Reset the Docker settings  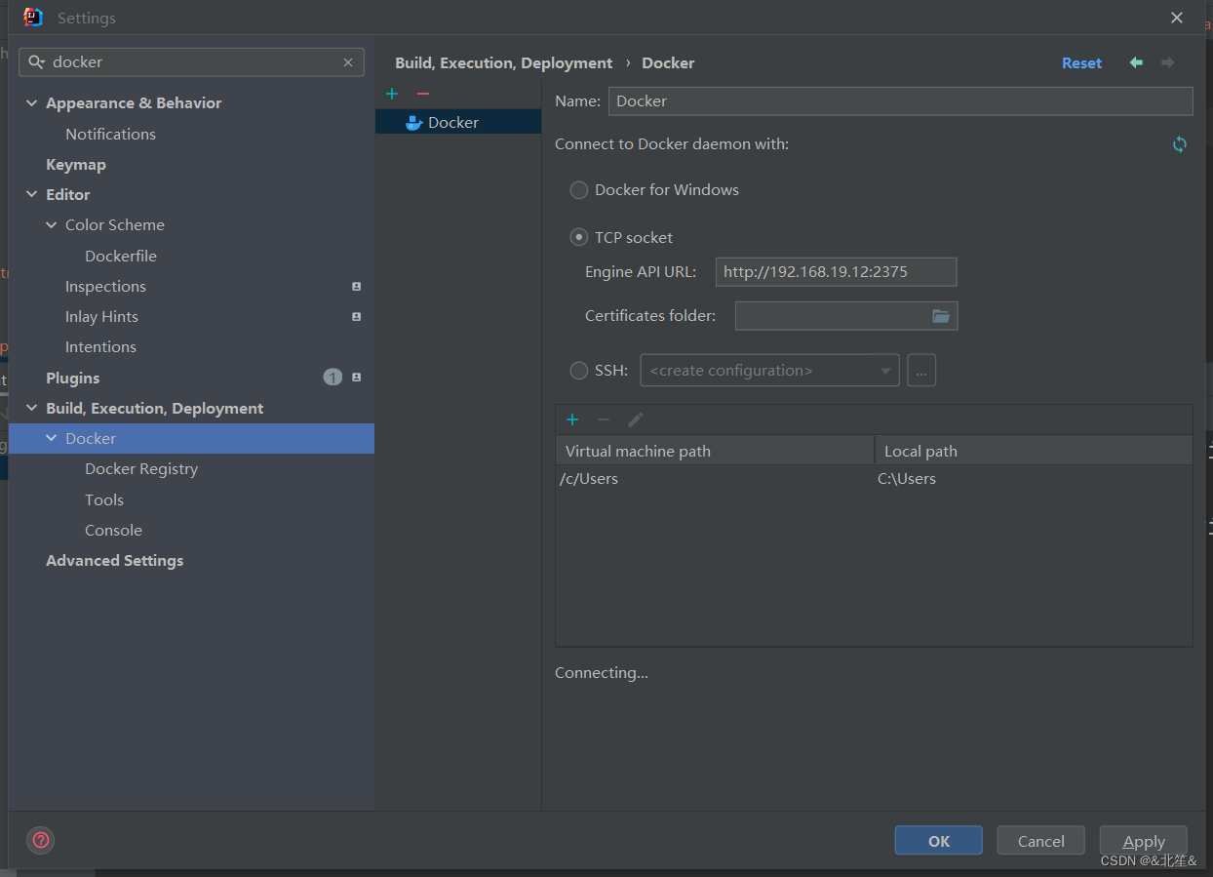1081,61
